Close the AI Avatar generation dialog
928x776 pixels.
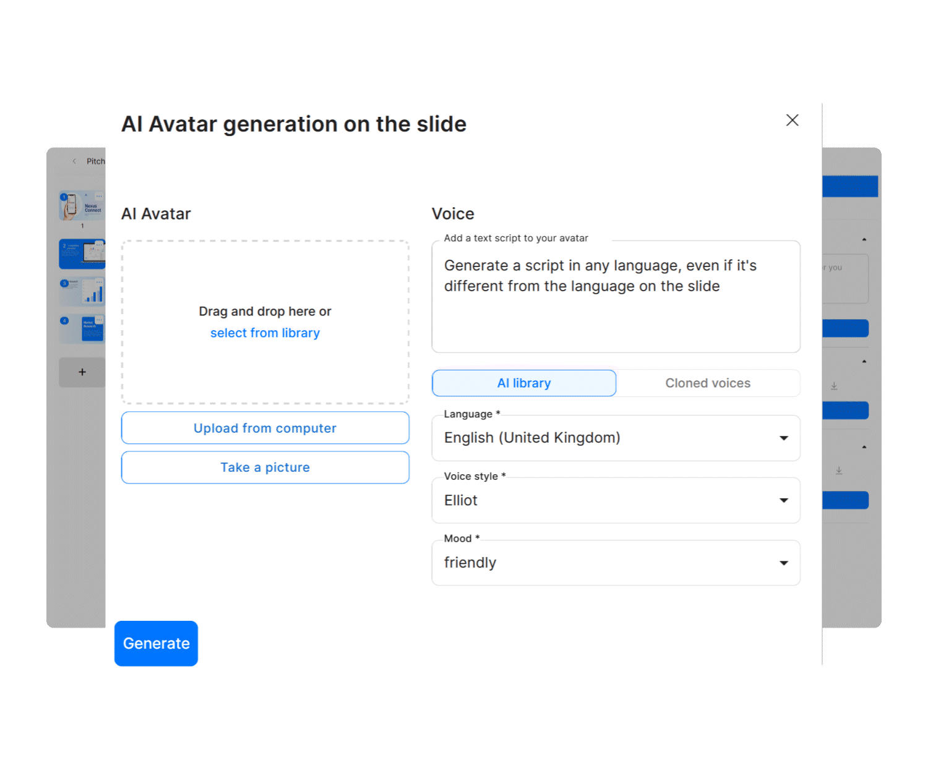coord(792,120)
